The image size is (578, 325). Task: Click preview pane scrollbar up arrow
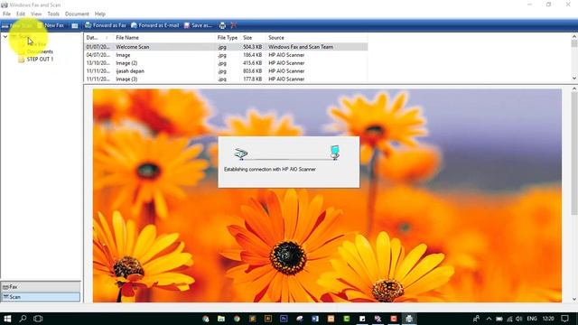click(574, 88)
